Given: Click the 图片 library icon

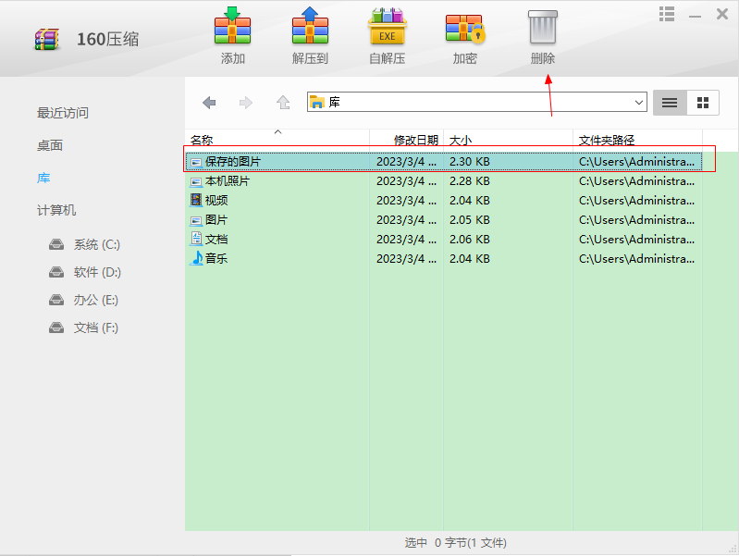Looking at the screenshot, I should [x=196, y=220].
